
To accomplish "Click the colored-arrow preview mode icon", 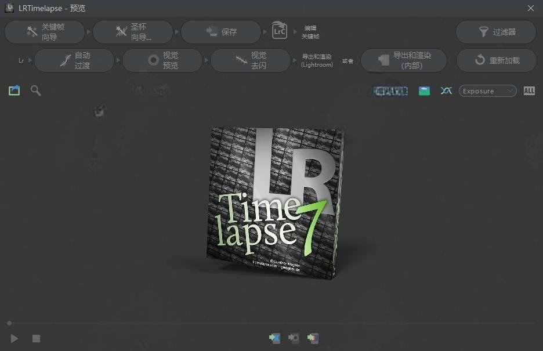I will point(313,338).
